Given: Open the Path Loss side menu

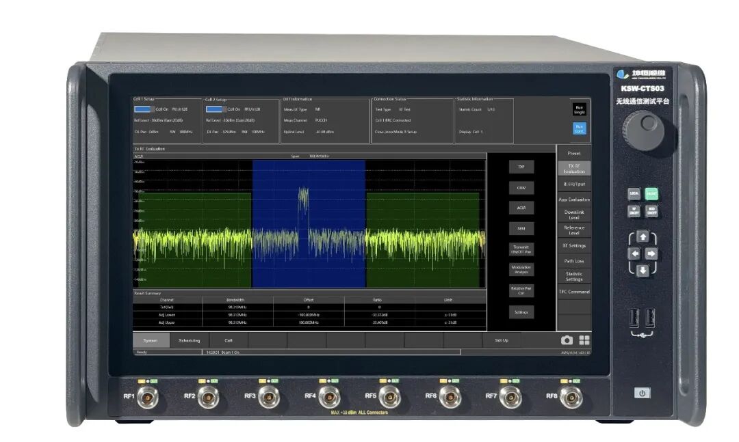Looking at the screenshot, I should [574, 261].
